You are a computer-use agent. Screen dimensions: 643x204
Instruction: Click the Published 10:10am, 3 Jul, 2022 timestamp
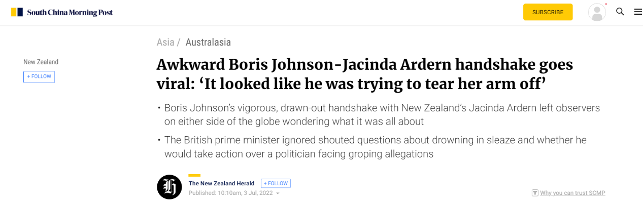click(231, 193)
